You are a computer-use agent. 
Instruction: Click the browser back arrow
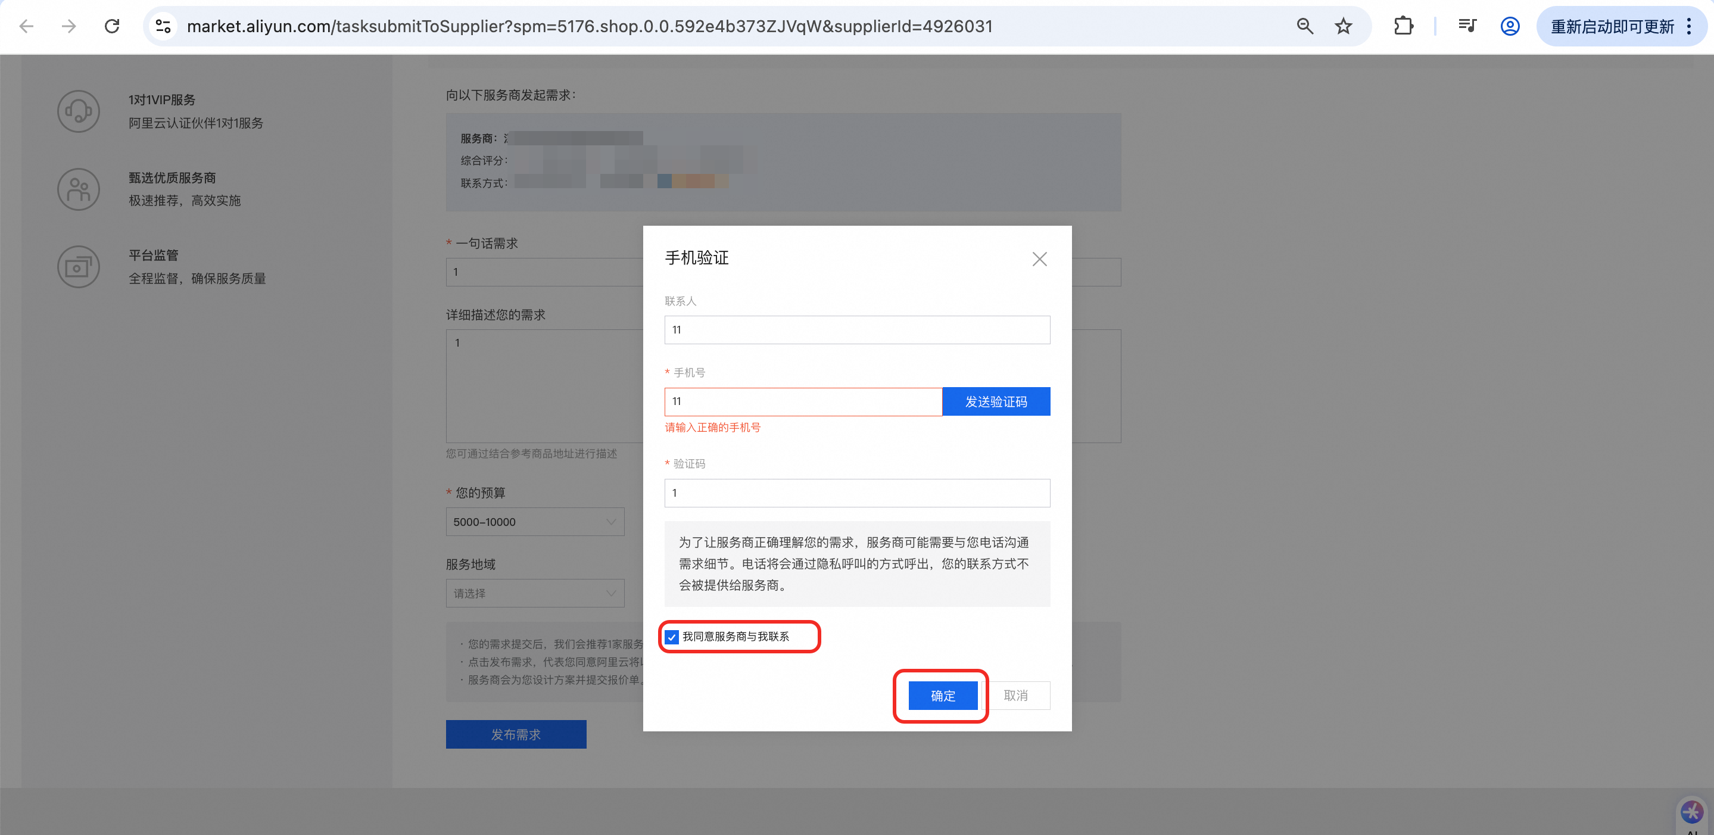point(27,26)
